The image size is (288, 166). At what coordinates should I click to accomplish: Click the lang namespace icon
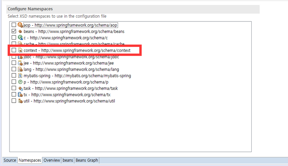[x=20, y=69]
